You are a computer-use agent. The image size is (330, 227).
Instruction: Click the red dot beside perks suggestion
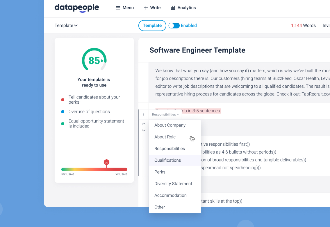[x=63, y=99]
